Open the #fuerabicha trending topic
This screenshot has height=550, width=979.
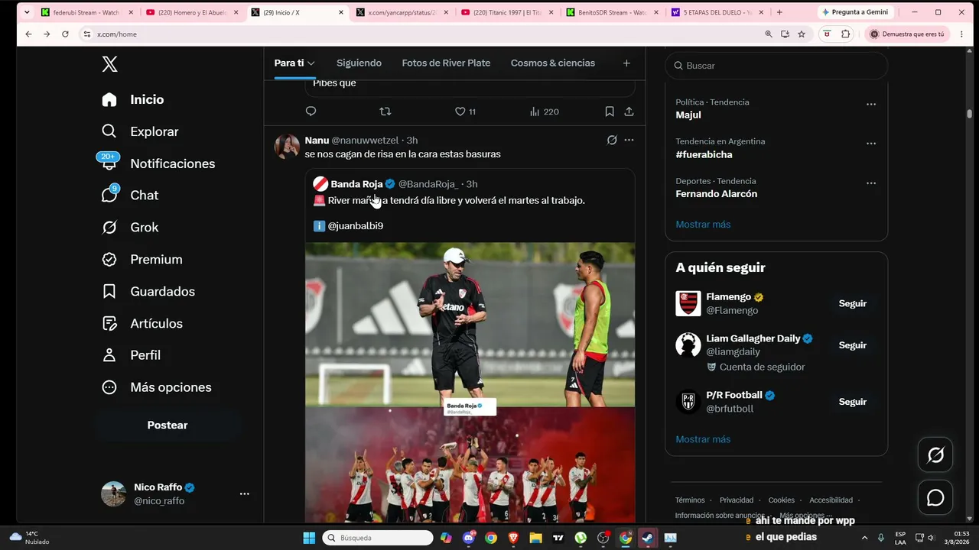(x=704, y=154)
